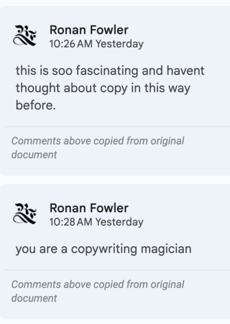Click the Ronan Fowler name in first comment
The image size is (230, 324).
coord(89,30)
